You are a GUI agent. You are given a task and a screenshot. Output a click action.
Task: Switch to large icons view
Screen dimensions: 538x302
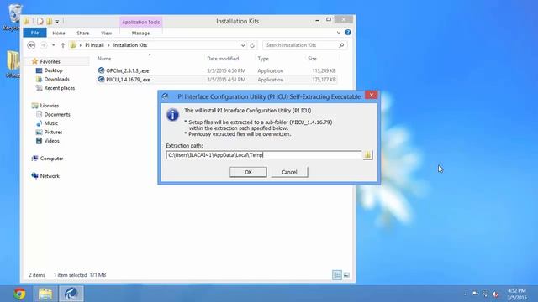346,274
